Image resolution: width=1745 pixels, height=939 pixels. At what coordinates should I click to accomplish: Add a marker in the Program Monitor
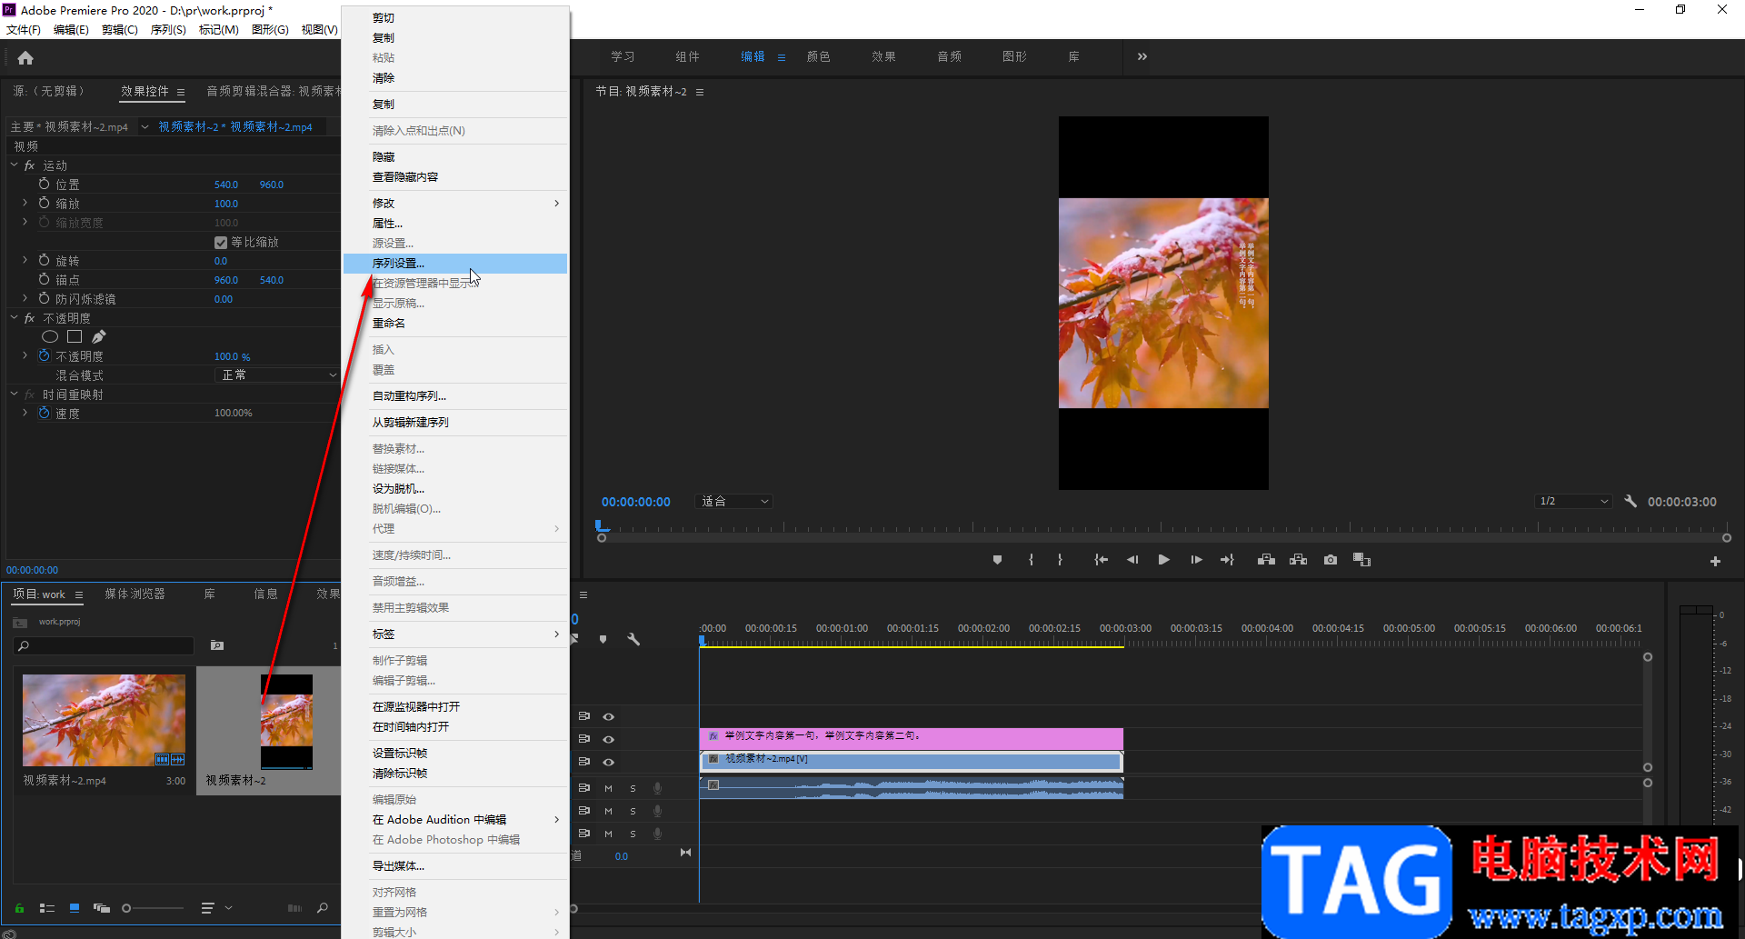pos(997,560)
